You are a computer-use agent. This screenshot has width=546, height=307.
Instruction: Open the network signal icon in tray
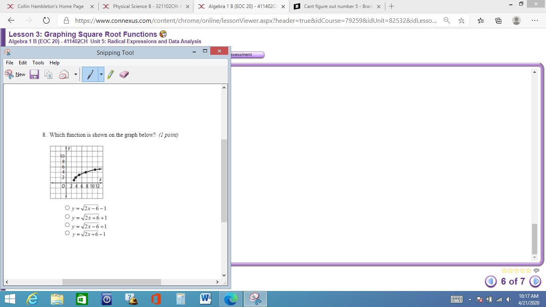[498, 299]
